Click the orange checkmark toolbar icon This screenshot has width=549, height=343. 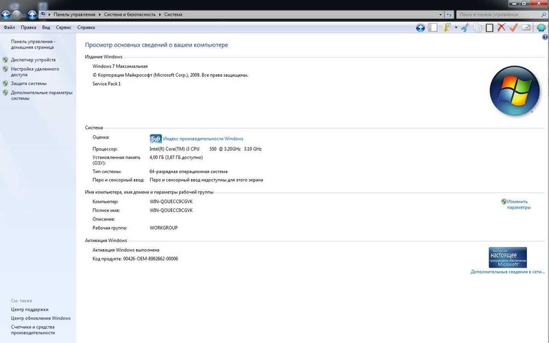(x=513, y=27)
